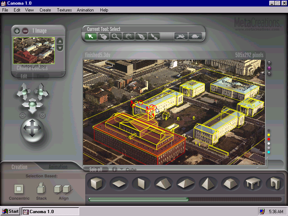Choose the paint bucket tool

[x=103, y=36]
